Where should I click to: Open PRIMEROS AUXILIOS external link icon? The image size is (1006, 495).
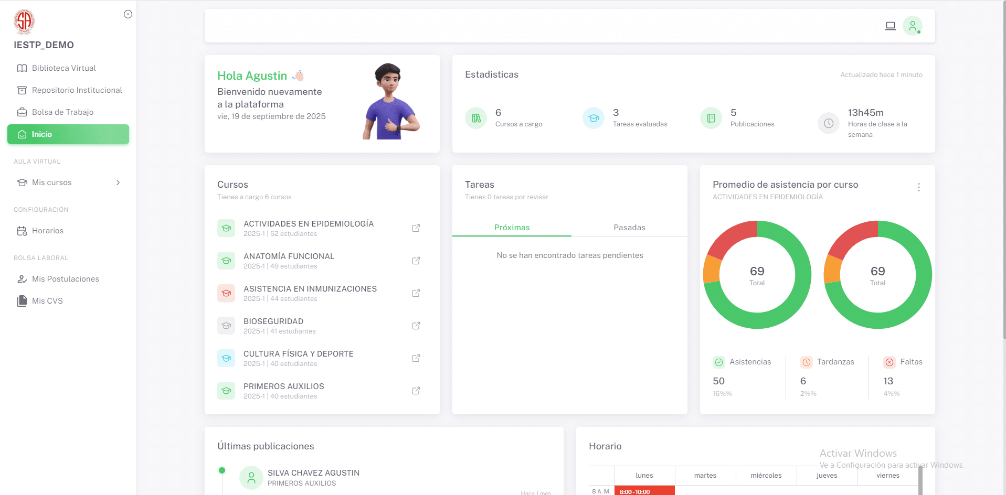(416, 391)
